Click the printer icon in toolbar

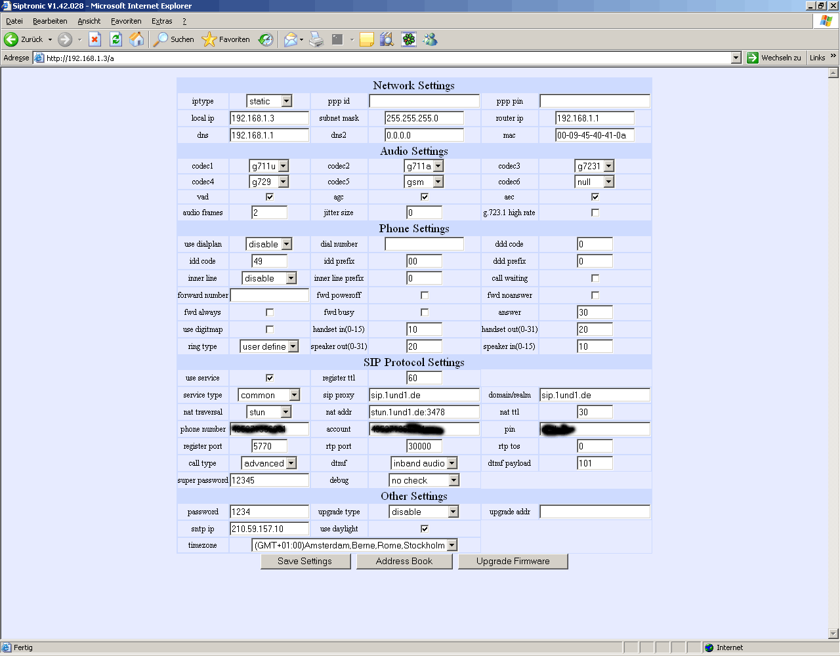(x=316, y=39)
